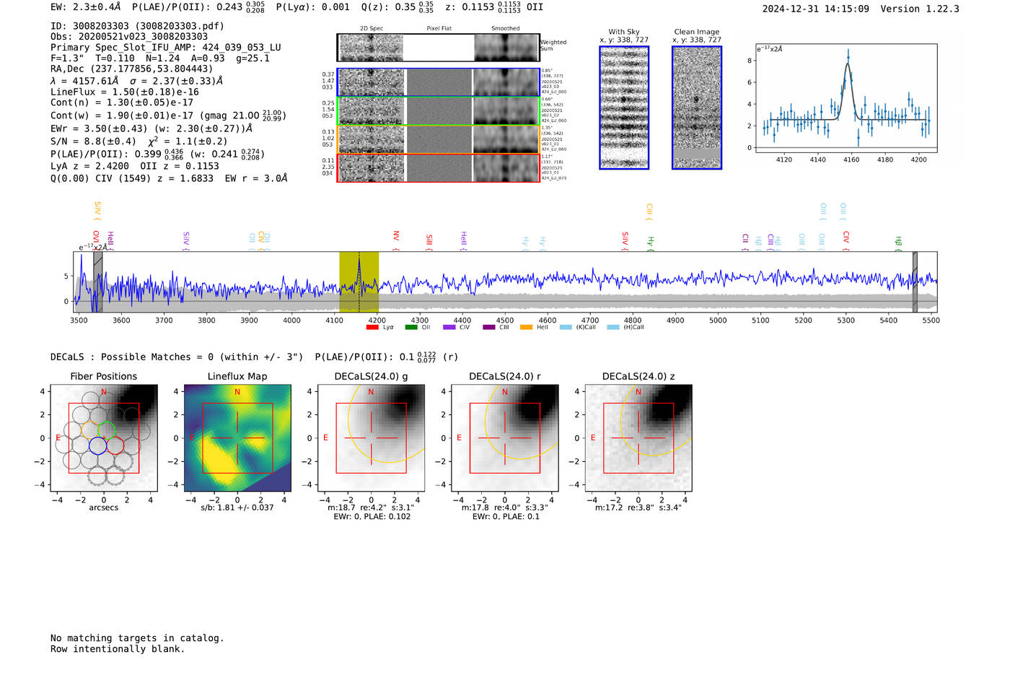Screen dimensions: 1010x688
Task: Click the green OII legend swatch
Action: pyautogui.click(x=411, y=327)
